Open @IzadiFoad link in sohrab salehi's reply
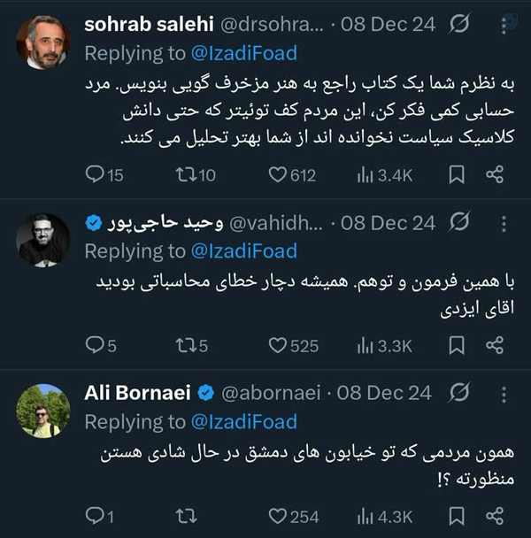 point(244,54)
